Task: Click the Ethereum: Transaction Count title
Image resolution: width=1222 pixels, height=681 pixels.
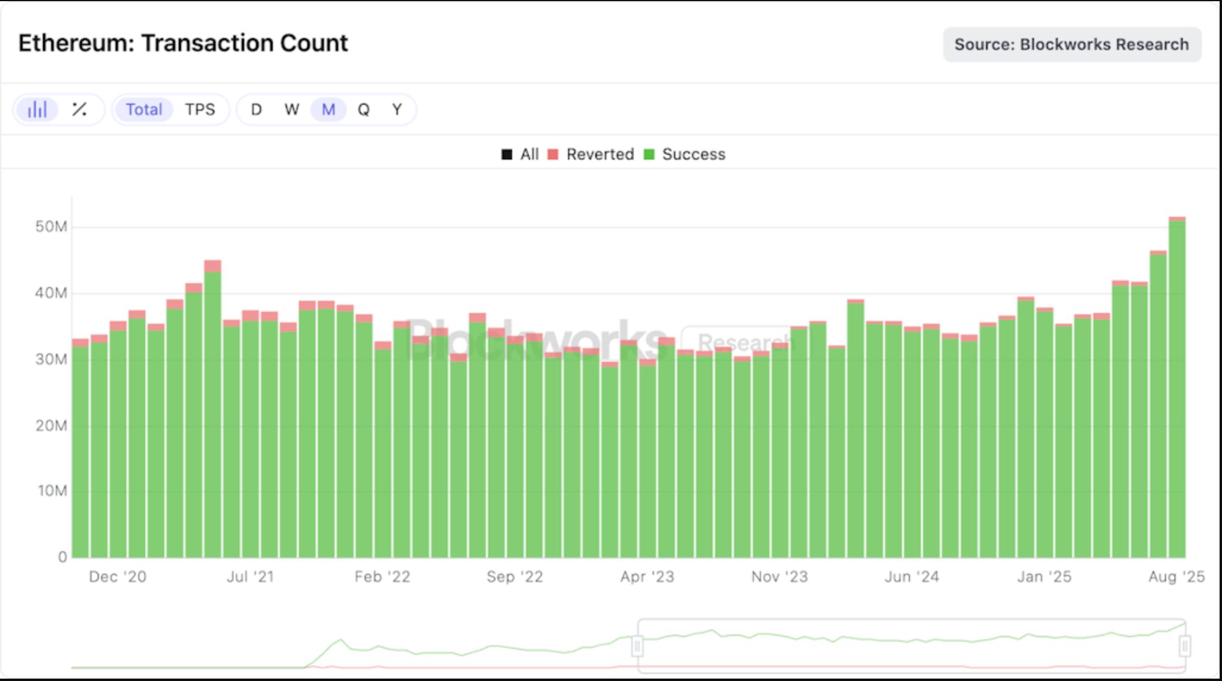Action: coord(183,43)
